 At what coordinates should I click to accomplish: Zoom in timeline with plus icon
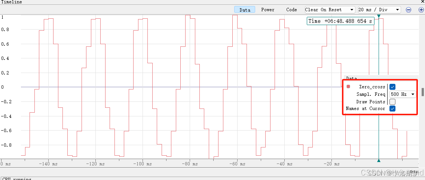click(x=421, y=10)
